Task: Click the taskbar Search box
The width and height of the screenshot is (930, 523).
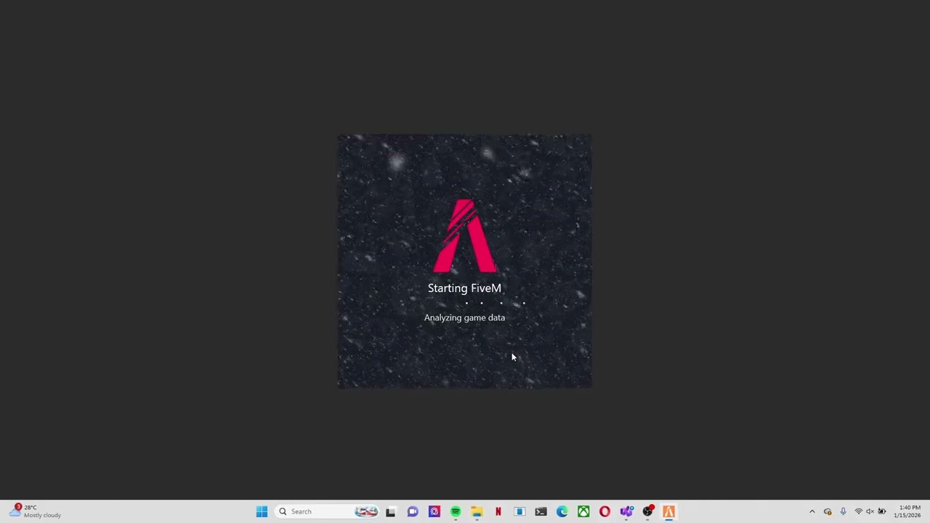Action: coord(328,511)
